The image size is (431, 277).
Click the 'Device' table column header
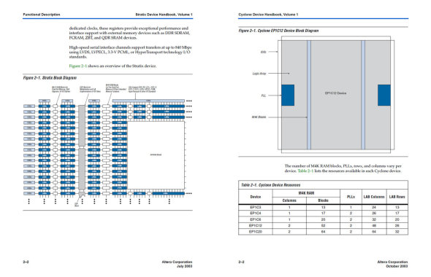[256, 197]
